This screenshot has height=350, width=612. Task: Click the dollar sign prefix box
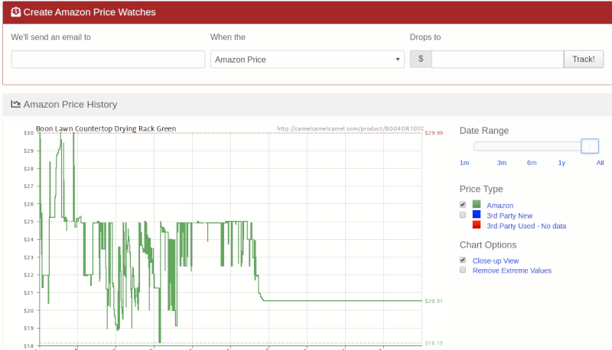pyautogui.click(x=421, y=60)
